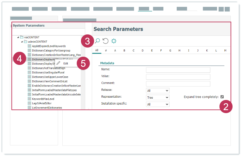
Task: Click the viaCONTENT folder icon
Action: [x=22, y=37]
